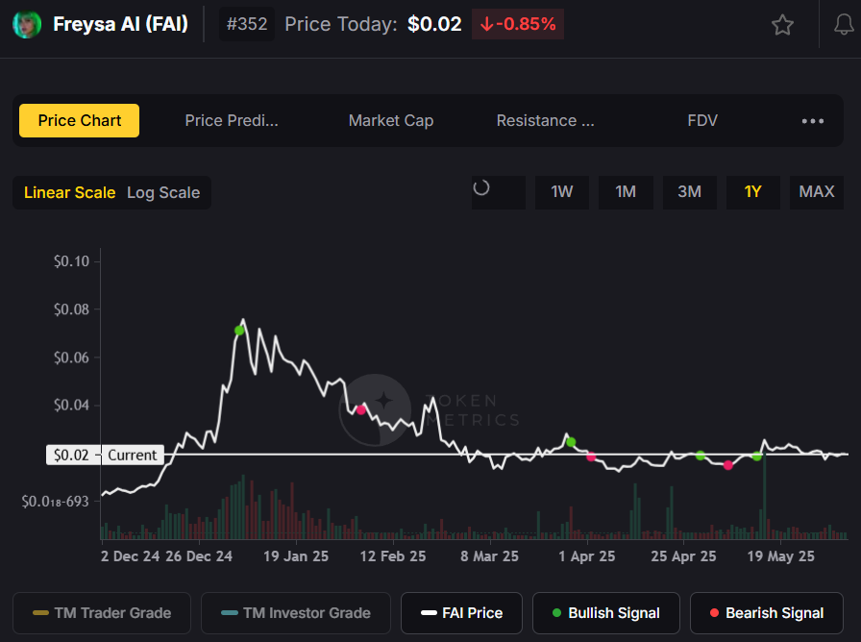Click the star favorite icon
The image size is (861, 642).
click(x=782, y=25)
